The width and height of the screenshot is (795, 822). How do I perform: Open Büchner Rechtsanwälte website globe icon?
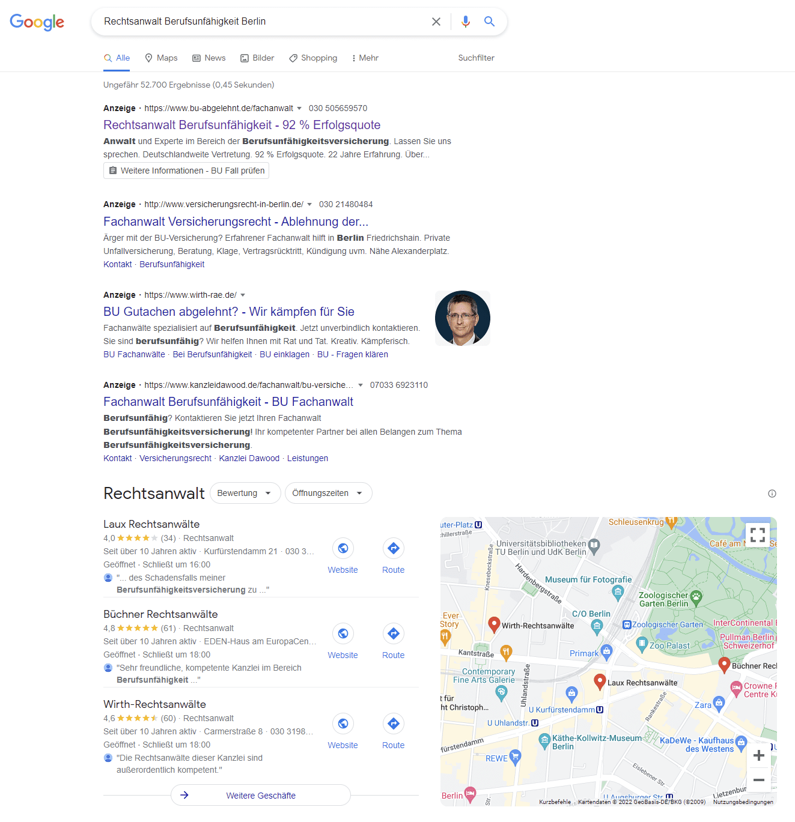343,633
